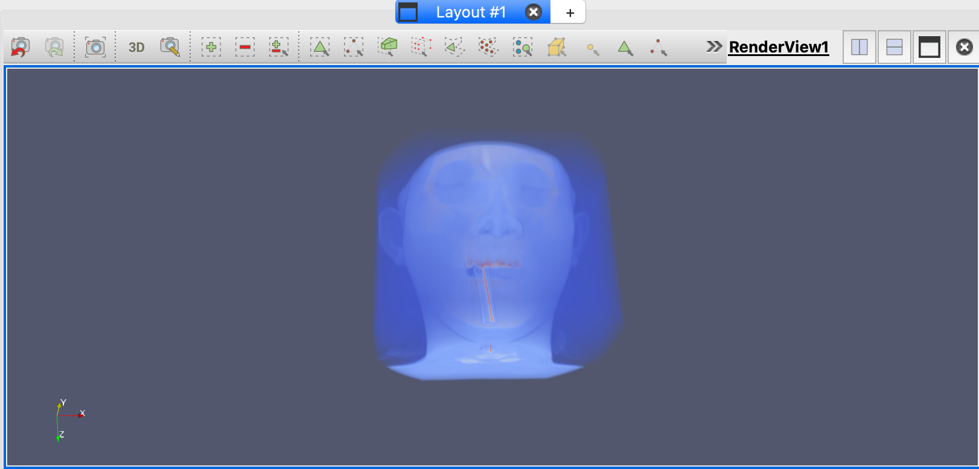Pick Select Points With Polygon tool
The height and width of the screenshot is (469, 979).
point(488,47)
